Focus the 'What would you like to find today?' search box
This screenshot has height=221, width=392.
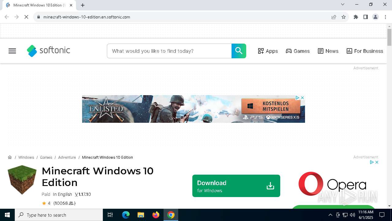click(x=169, y=51)
